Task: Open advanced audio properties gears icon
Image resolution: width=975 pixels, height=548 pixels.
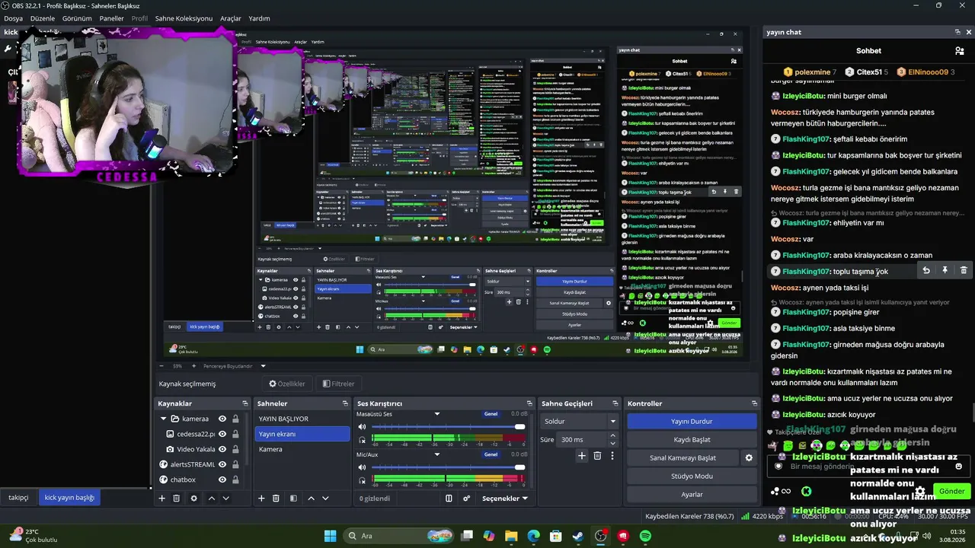Action: [x=467, y=499]
